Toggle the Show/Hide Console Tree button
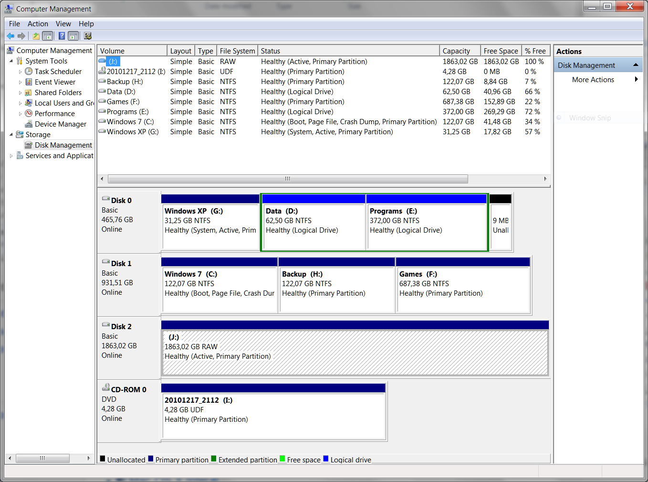The width and height of the screenshot is (648, 482). [47, 36]
